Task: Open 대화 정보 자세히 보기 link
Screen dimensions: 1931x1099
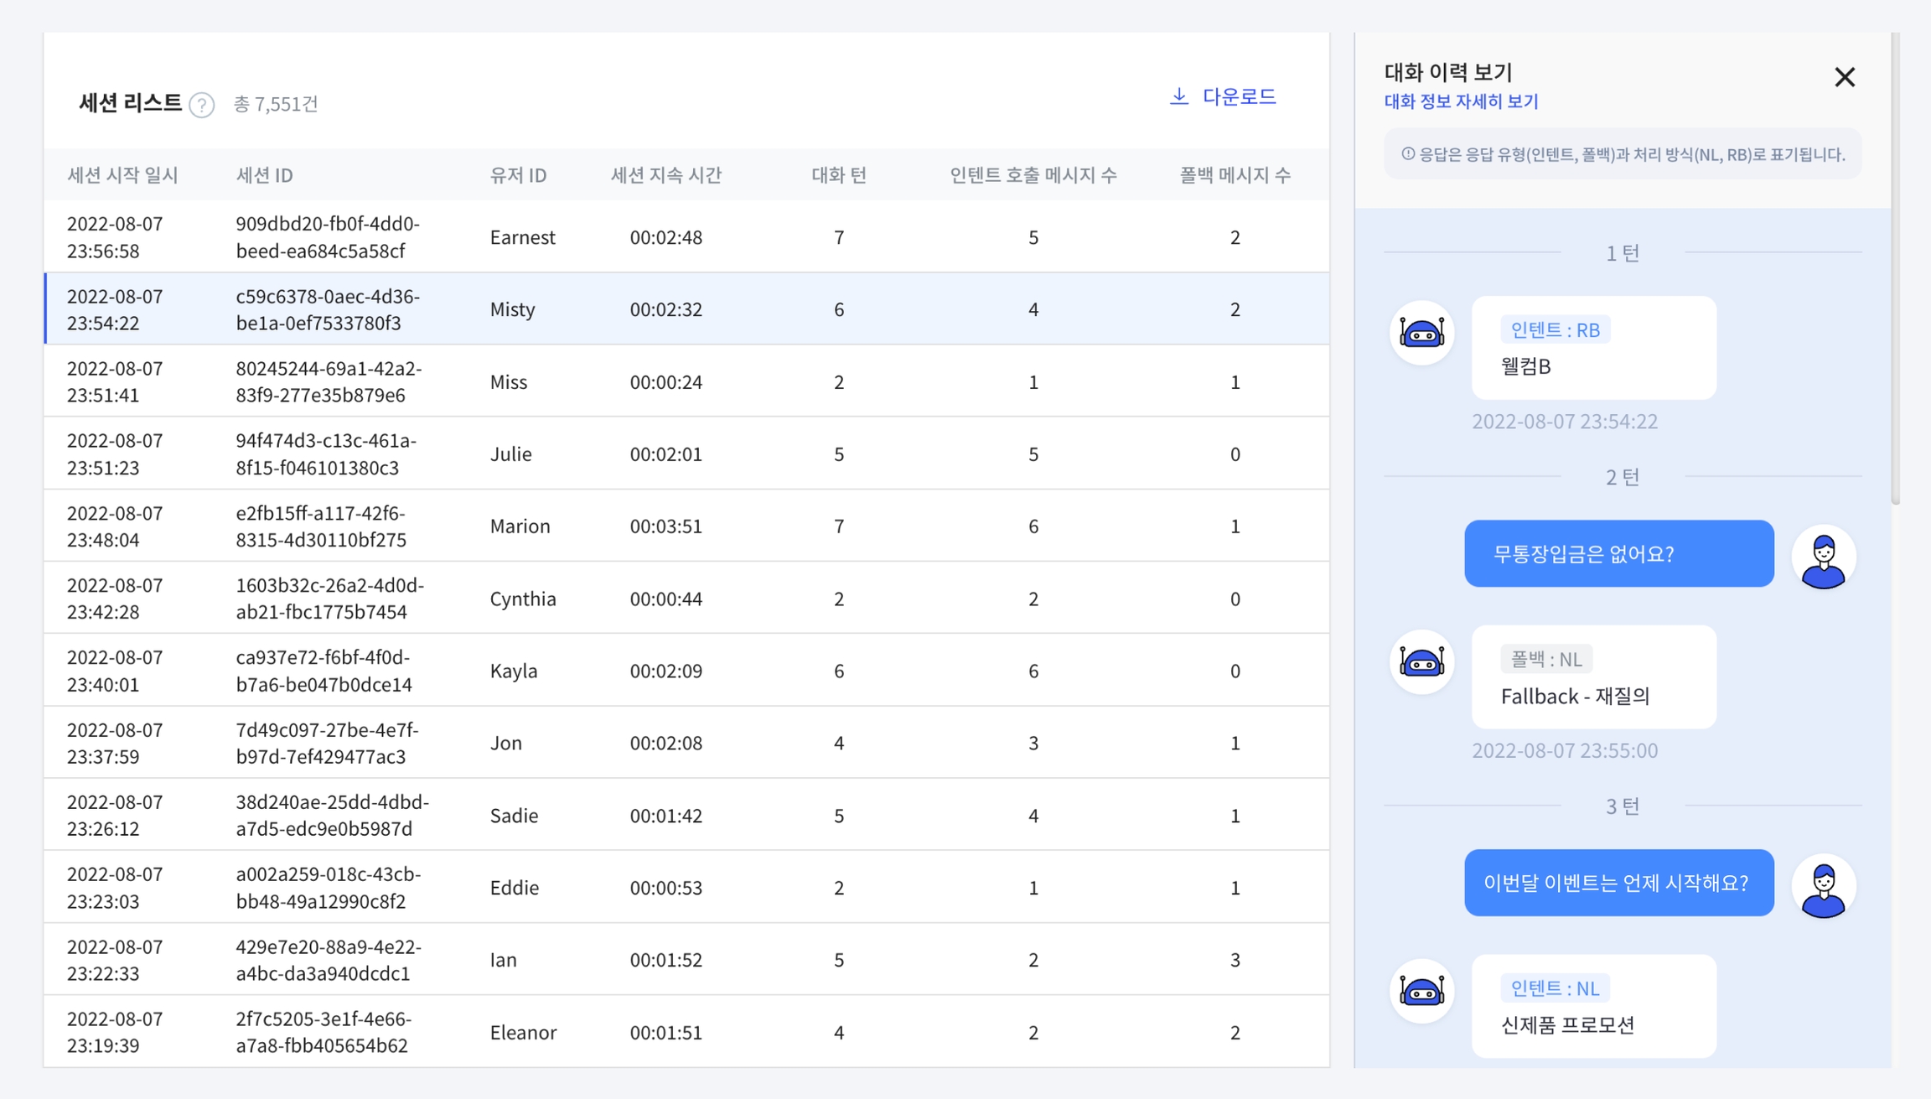Action: click(x=1461, y=101)
